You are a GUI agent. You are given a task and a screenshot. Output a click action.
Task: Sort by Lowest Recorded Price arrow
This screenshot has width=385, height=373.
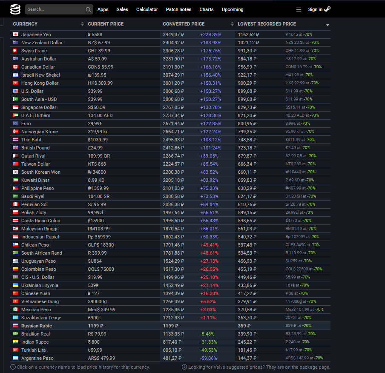(x=328, y=25)
